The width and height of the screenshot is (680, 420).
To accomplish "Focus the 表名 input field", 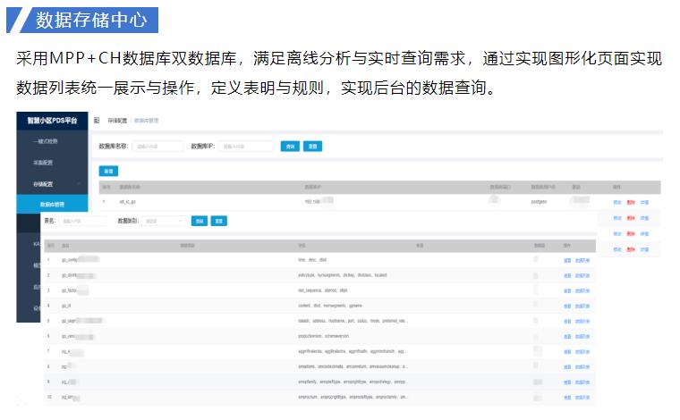I will point(83,221).
